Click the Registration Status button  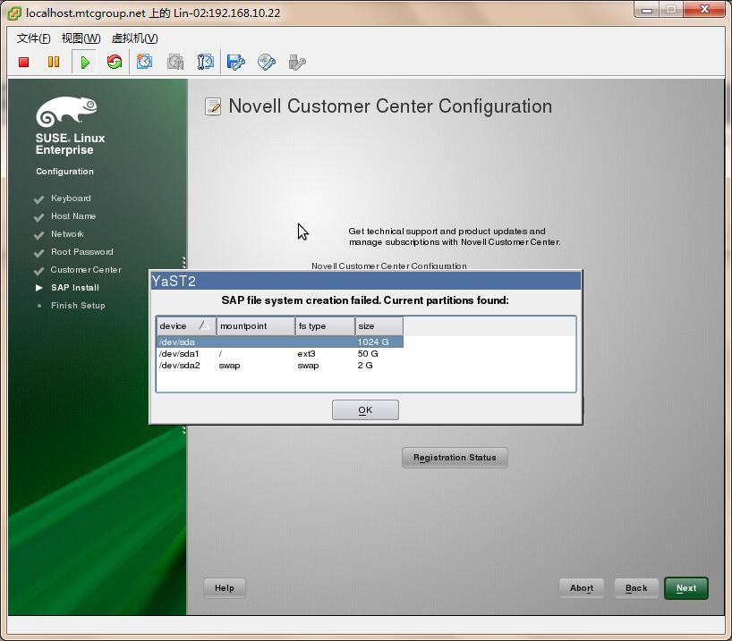[x=455, y=458]
